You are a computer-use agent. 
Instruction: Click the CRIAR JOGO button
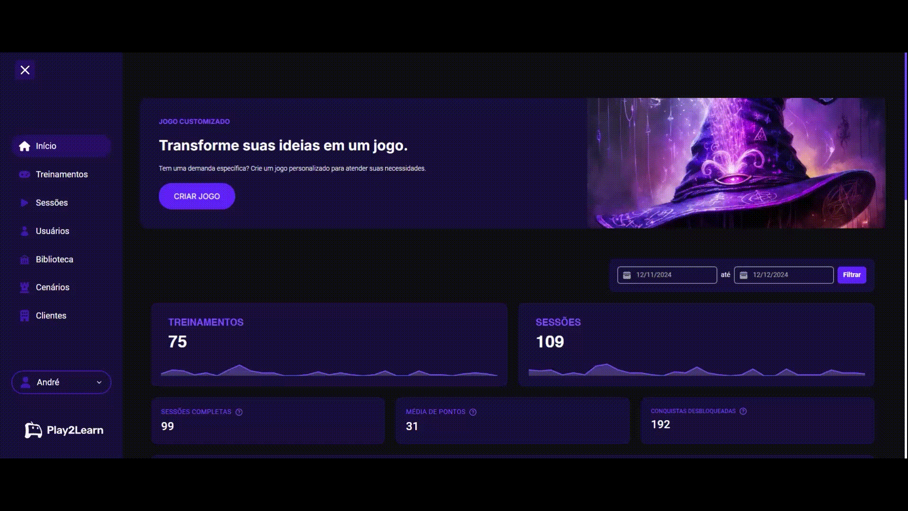[197, 196]
